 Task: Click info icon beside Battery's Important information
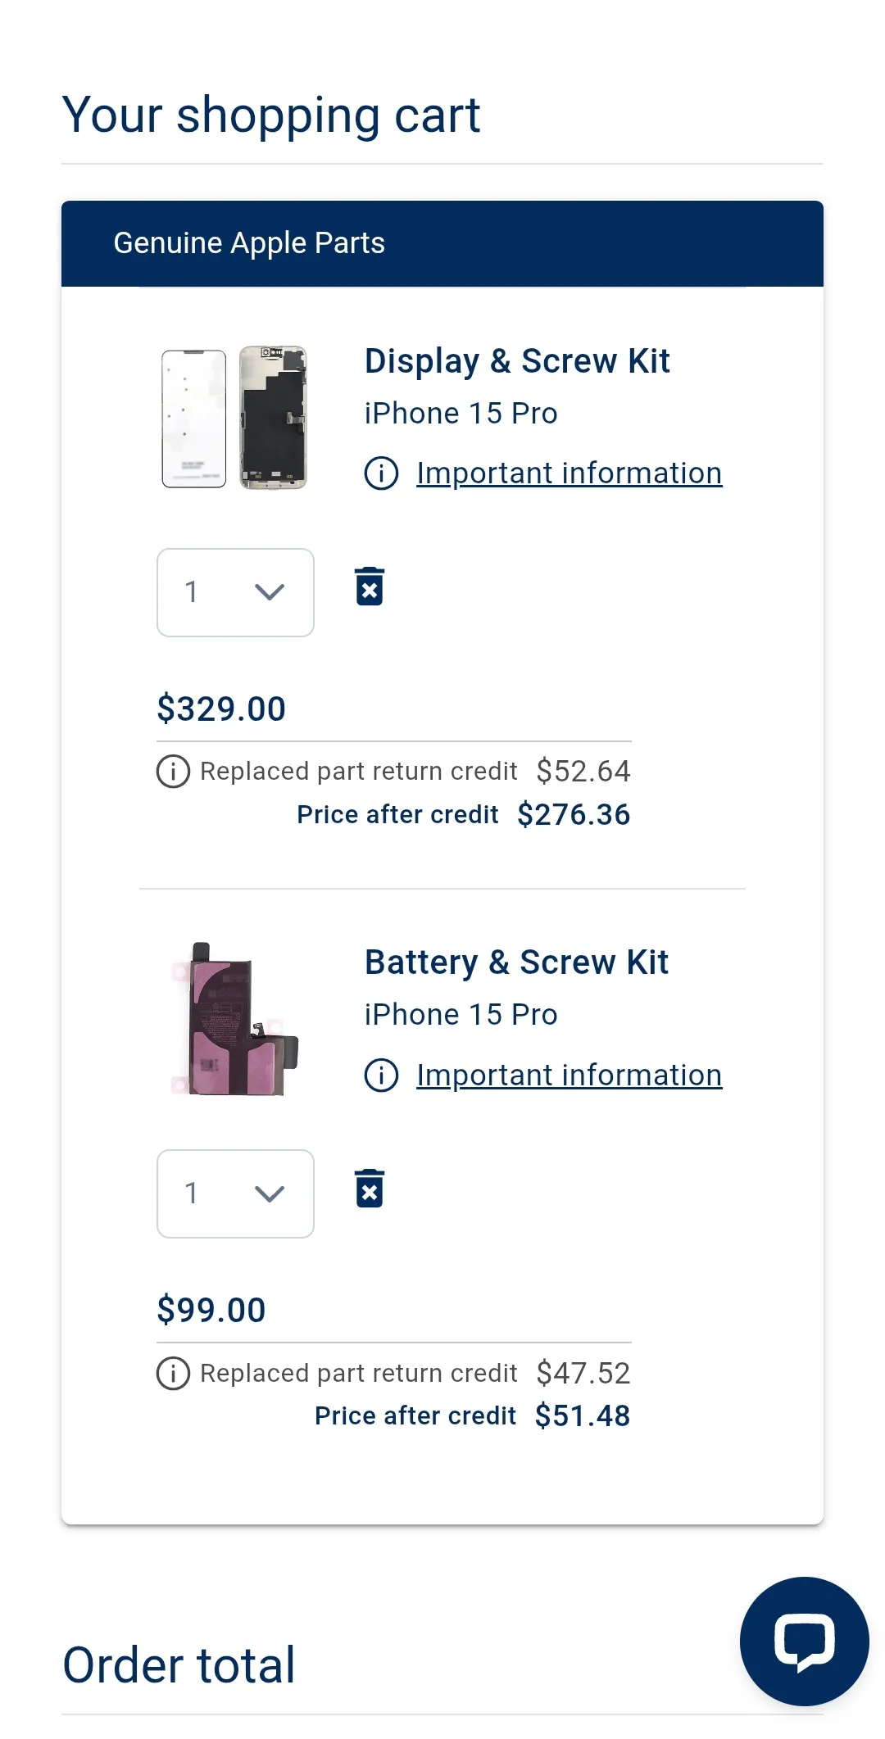point(381,1076)
